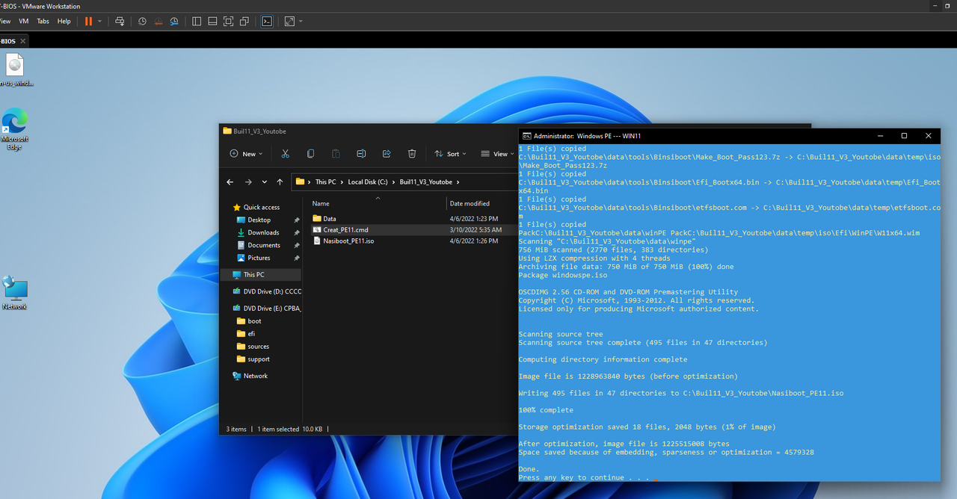
Task: Toggle VMware console view button
Action: [267, 21]
